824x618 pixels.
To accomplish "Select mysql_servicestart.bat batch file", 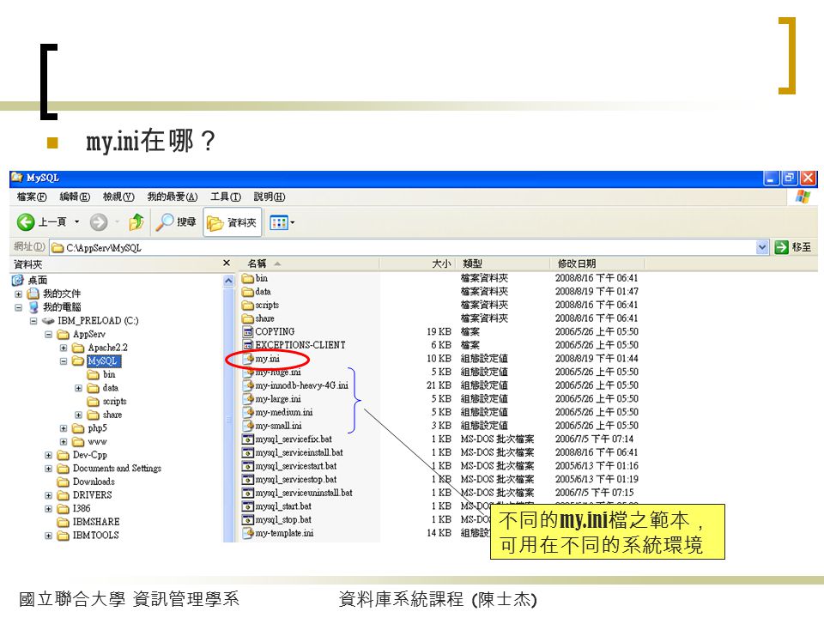I will pyautogui.click(x=289, y=466).
